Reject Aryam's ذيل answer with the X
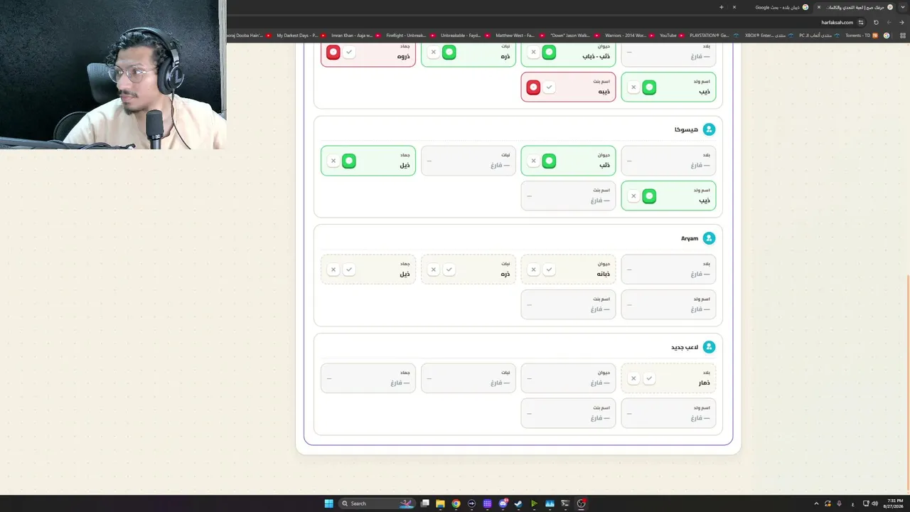Viewport: 910px width, 512px height. point(333,270)
